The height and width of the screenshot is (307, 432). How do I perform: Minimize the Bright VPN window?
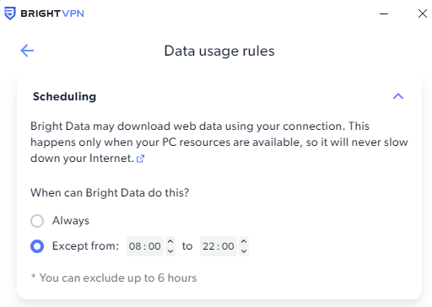pos(384,13)
